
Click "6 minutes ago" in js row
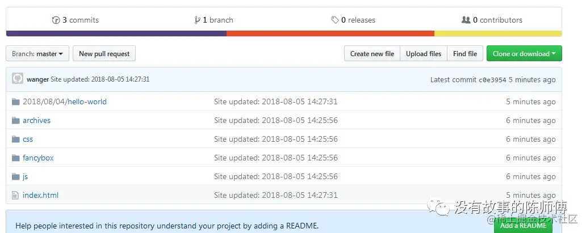(x=531, y=177)
